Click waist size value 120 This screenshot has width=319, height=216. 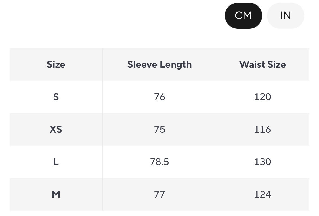click(262, 97)
